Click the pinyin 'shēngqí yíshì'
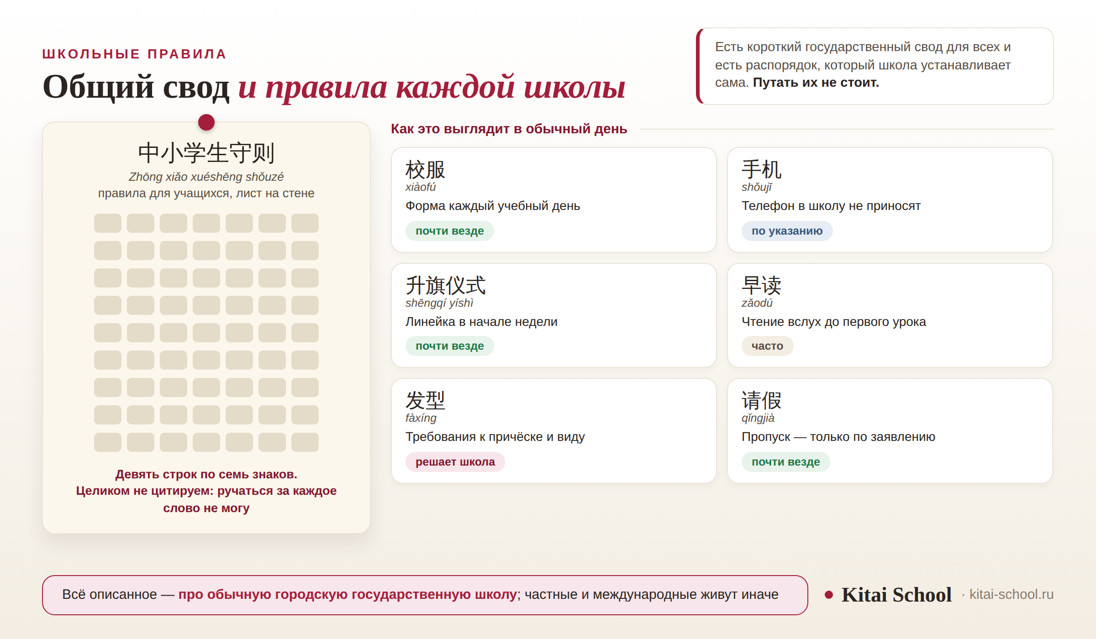Viewport: 1096px width, 639px height. pyautogui.click(x=439, y=303)
